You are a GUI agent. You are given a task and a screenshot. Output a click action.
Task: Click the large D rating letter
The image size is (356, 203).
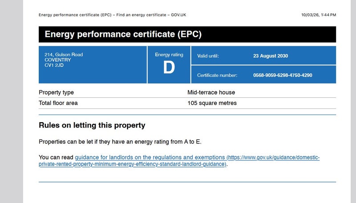click(x=169, y=68)
